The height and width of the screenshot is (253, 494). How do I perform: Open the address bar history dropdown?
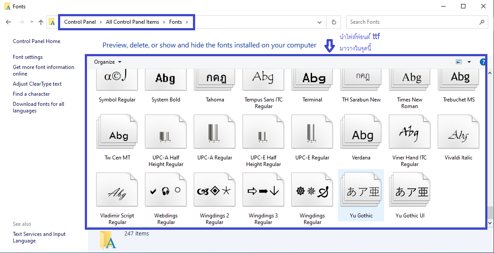click(x=320, y=22)
